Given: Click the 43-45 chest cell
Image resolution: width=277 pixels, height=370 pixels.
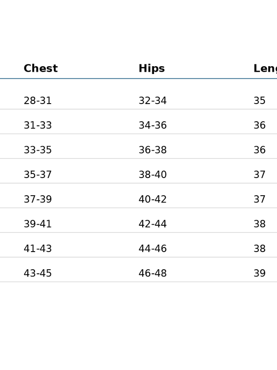Looking at the screenshot, I should click(x=37, y=274).
